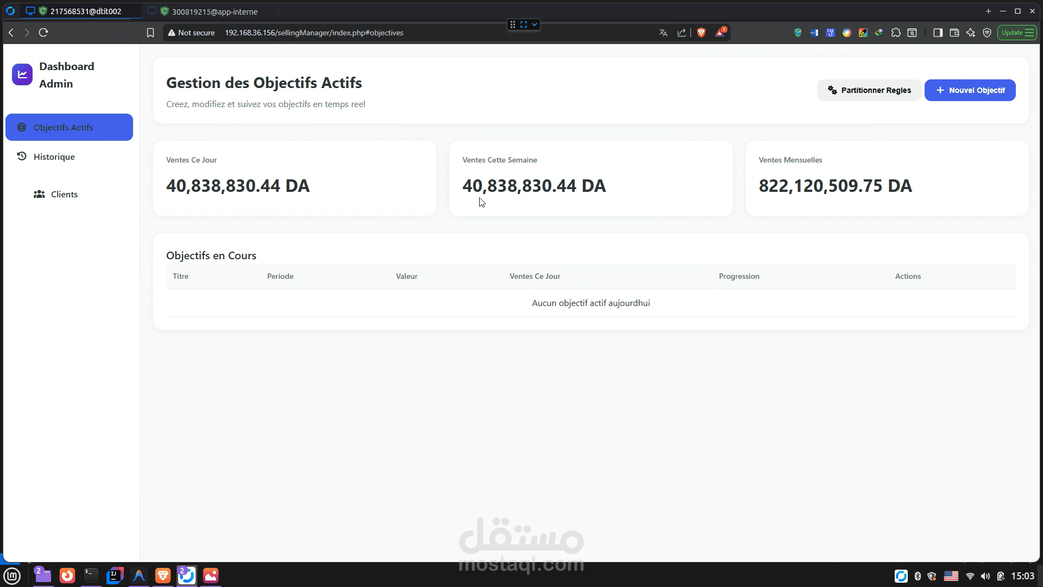
Task: Click the Nouvel Objectif button
Action: coord(970,90)
